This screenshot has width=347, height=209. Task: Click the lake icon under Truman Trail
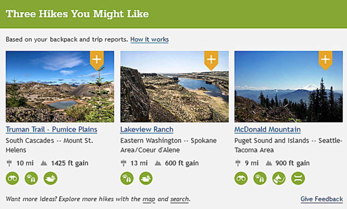(50, 178)
